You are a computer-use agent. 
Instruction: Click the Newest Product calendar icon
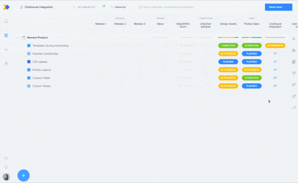[24, 38]
